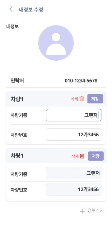Go back using the left chevron icon
The height and width of the screenshot is (249, 112).
tap(11, 9)
